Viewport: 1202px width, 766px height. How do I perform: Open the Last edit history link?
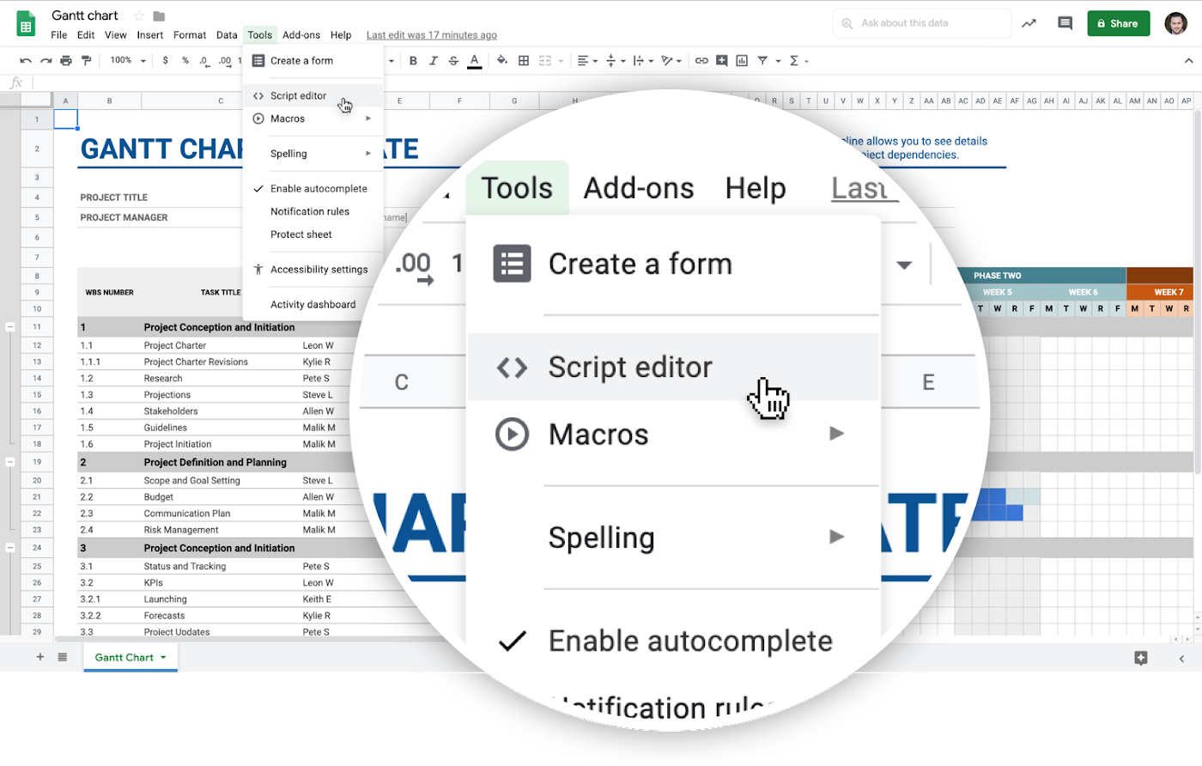tap(432, 35)
